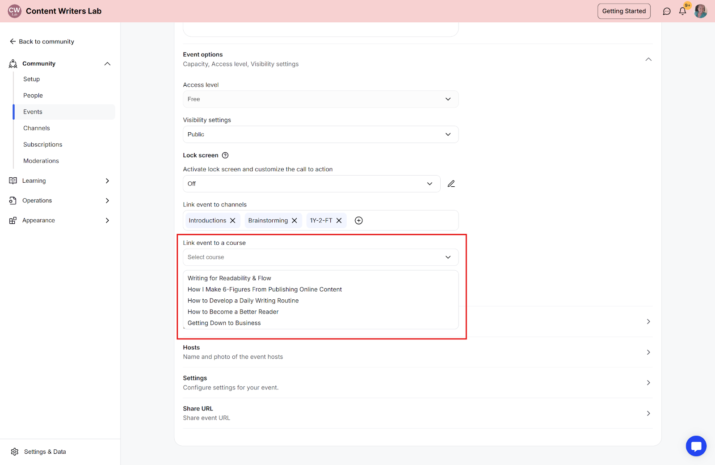This screenshot has height=465, width=715.
Task: Go back to community
Action: 42,42
